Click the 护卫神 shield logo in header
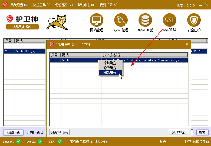The width and height of the screenshot is (211, 146). click(x=10, y=19)
